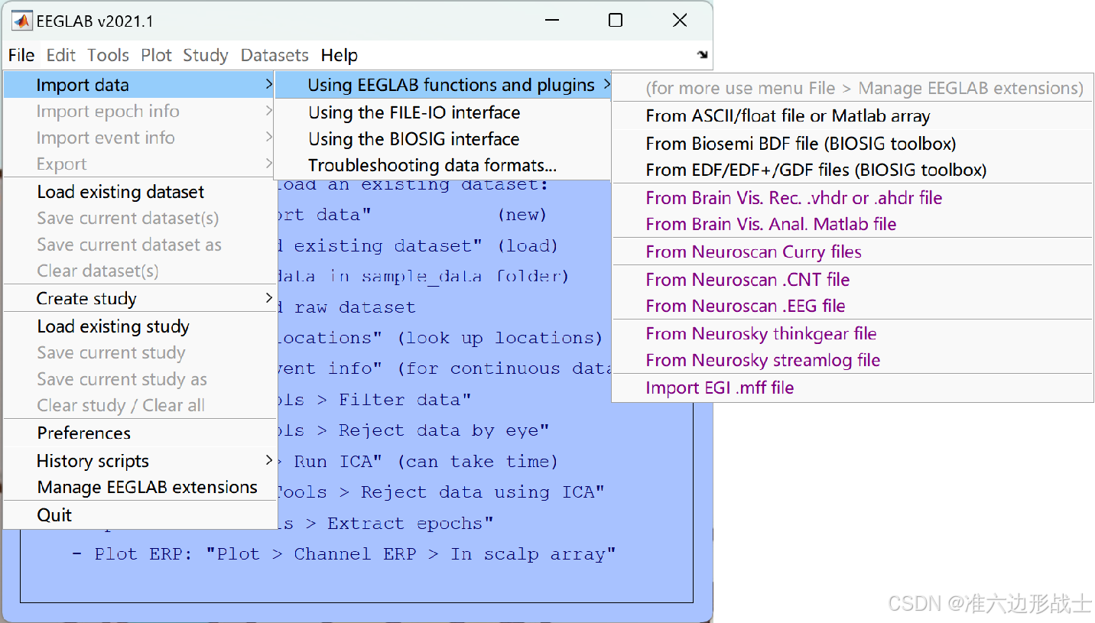This screenshot has width=1095, height=623.
Task: Import from Neuroscan .CNT file
Action: (853, 280)
